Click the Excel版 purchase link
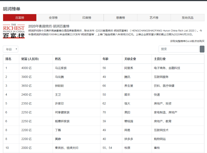The image size is (207, 153). [187, 41]
